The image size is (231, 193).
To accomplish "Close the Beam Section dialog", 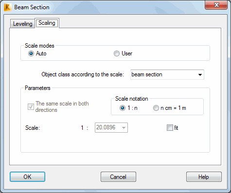I will [x=216, y=5].
